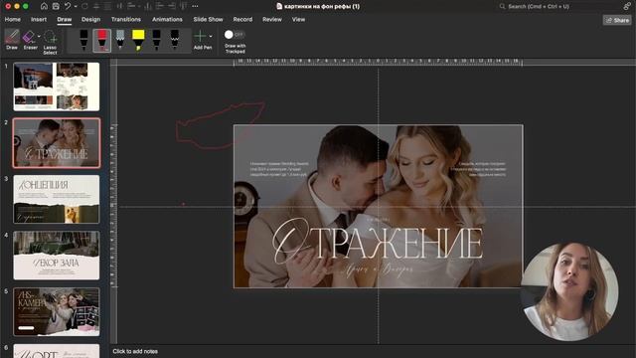
Task: Select slide 5 thumbnail with КАМЕРА
Action: (57, 311)
